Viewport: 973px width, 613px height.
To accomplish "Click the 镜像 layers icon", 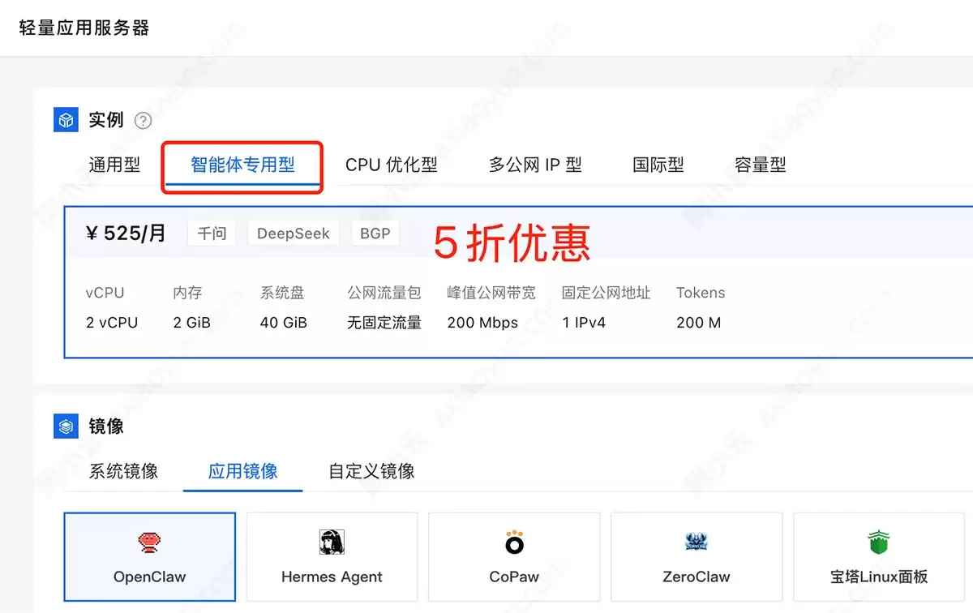I will click(66, 426).
